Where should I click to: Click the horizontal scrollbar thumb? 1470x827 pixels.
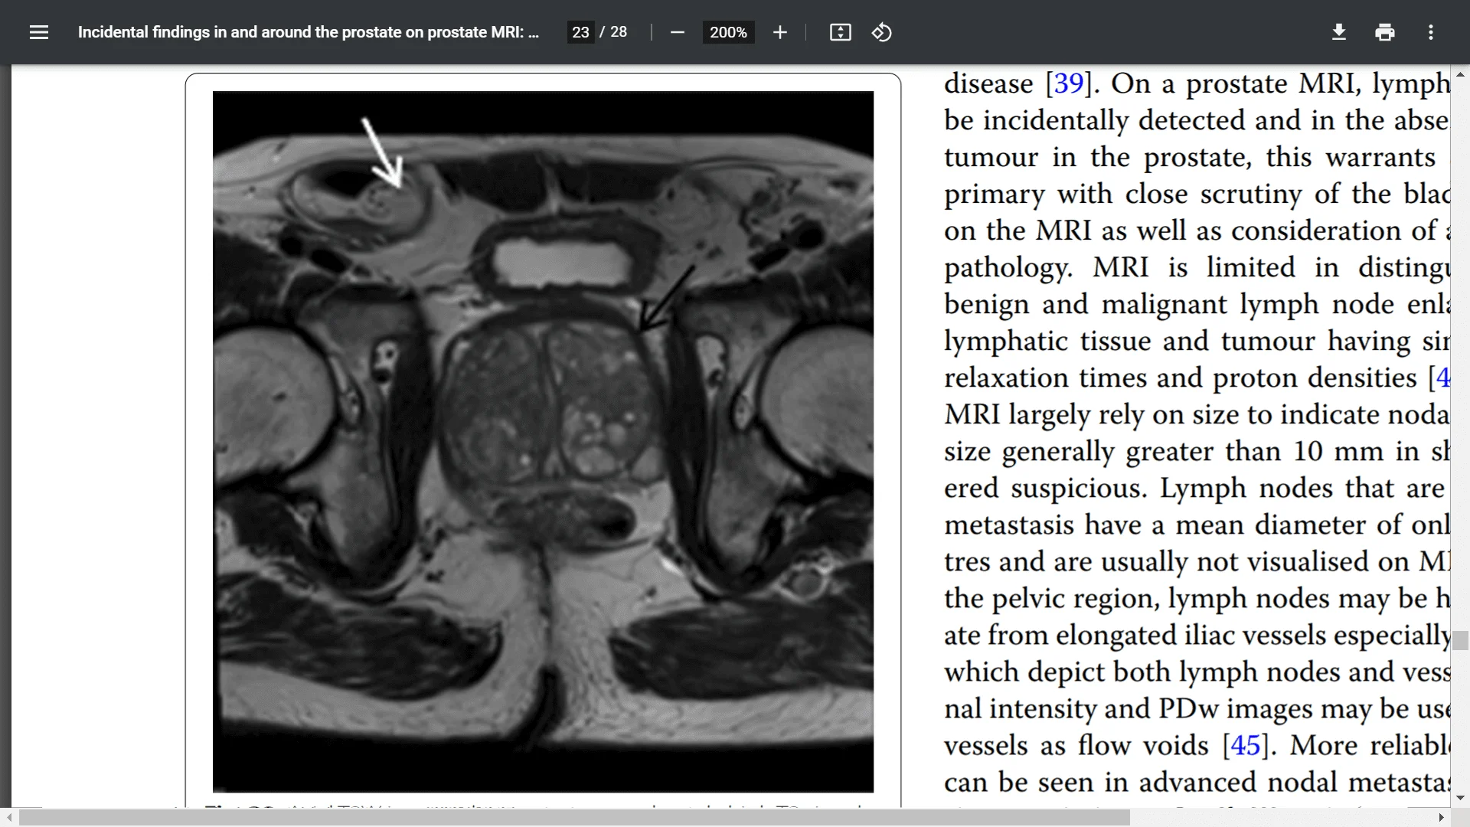pyautogui.click(x=574, y=818)
